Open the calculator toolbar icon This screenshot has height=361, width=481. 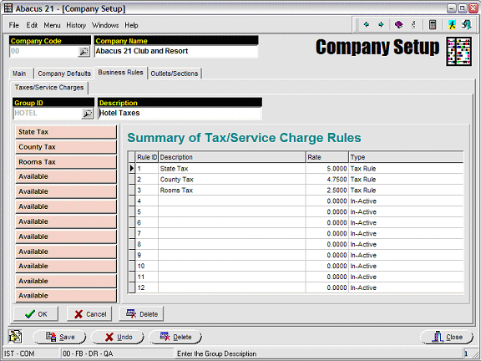point(433,24)
